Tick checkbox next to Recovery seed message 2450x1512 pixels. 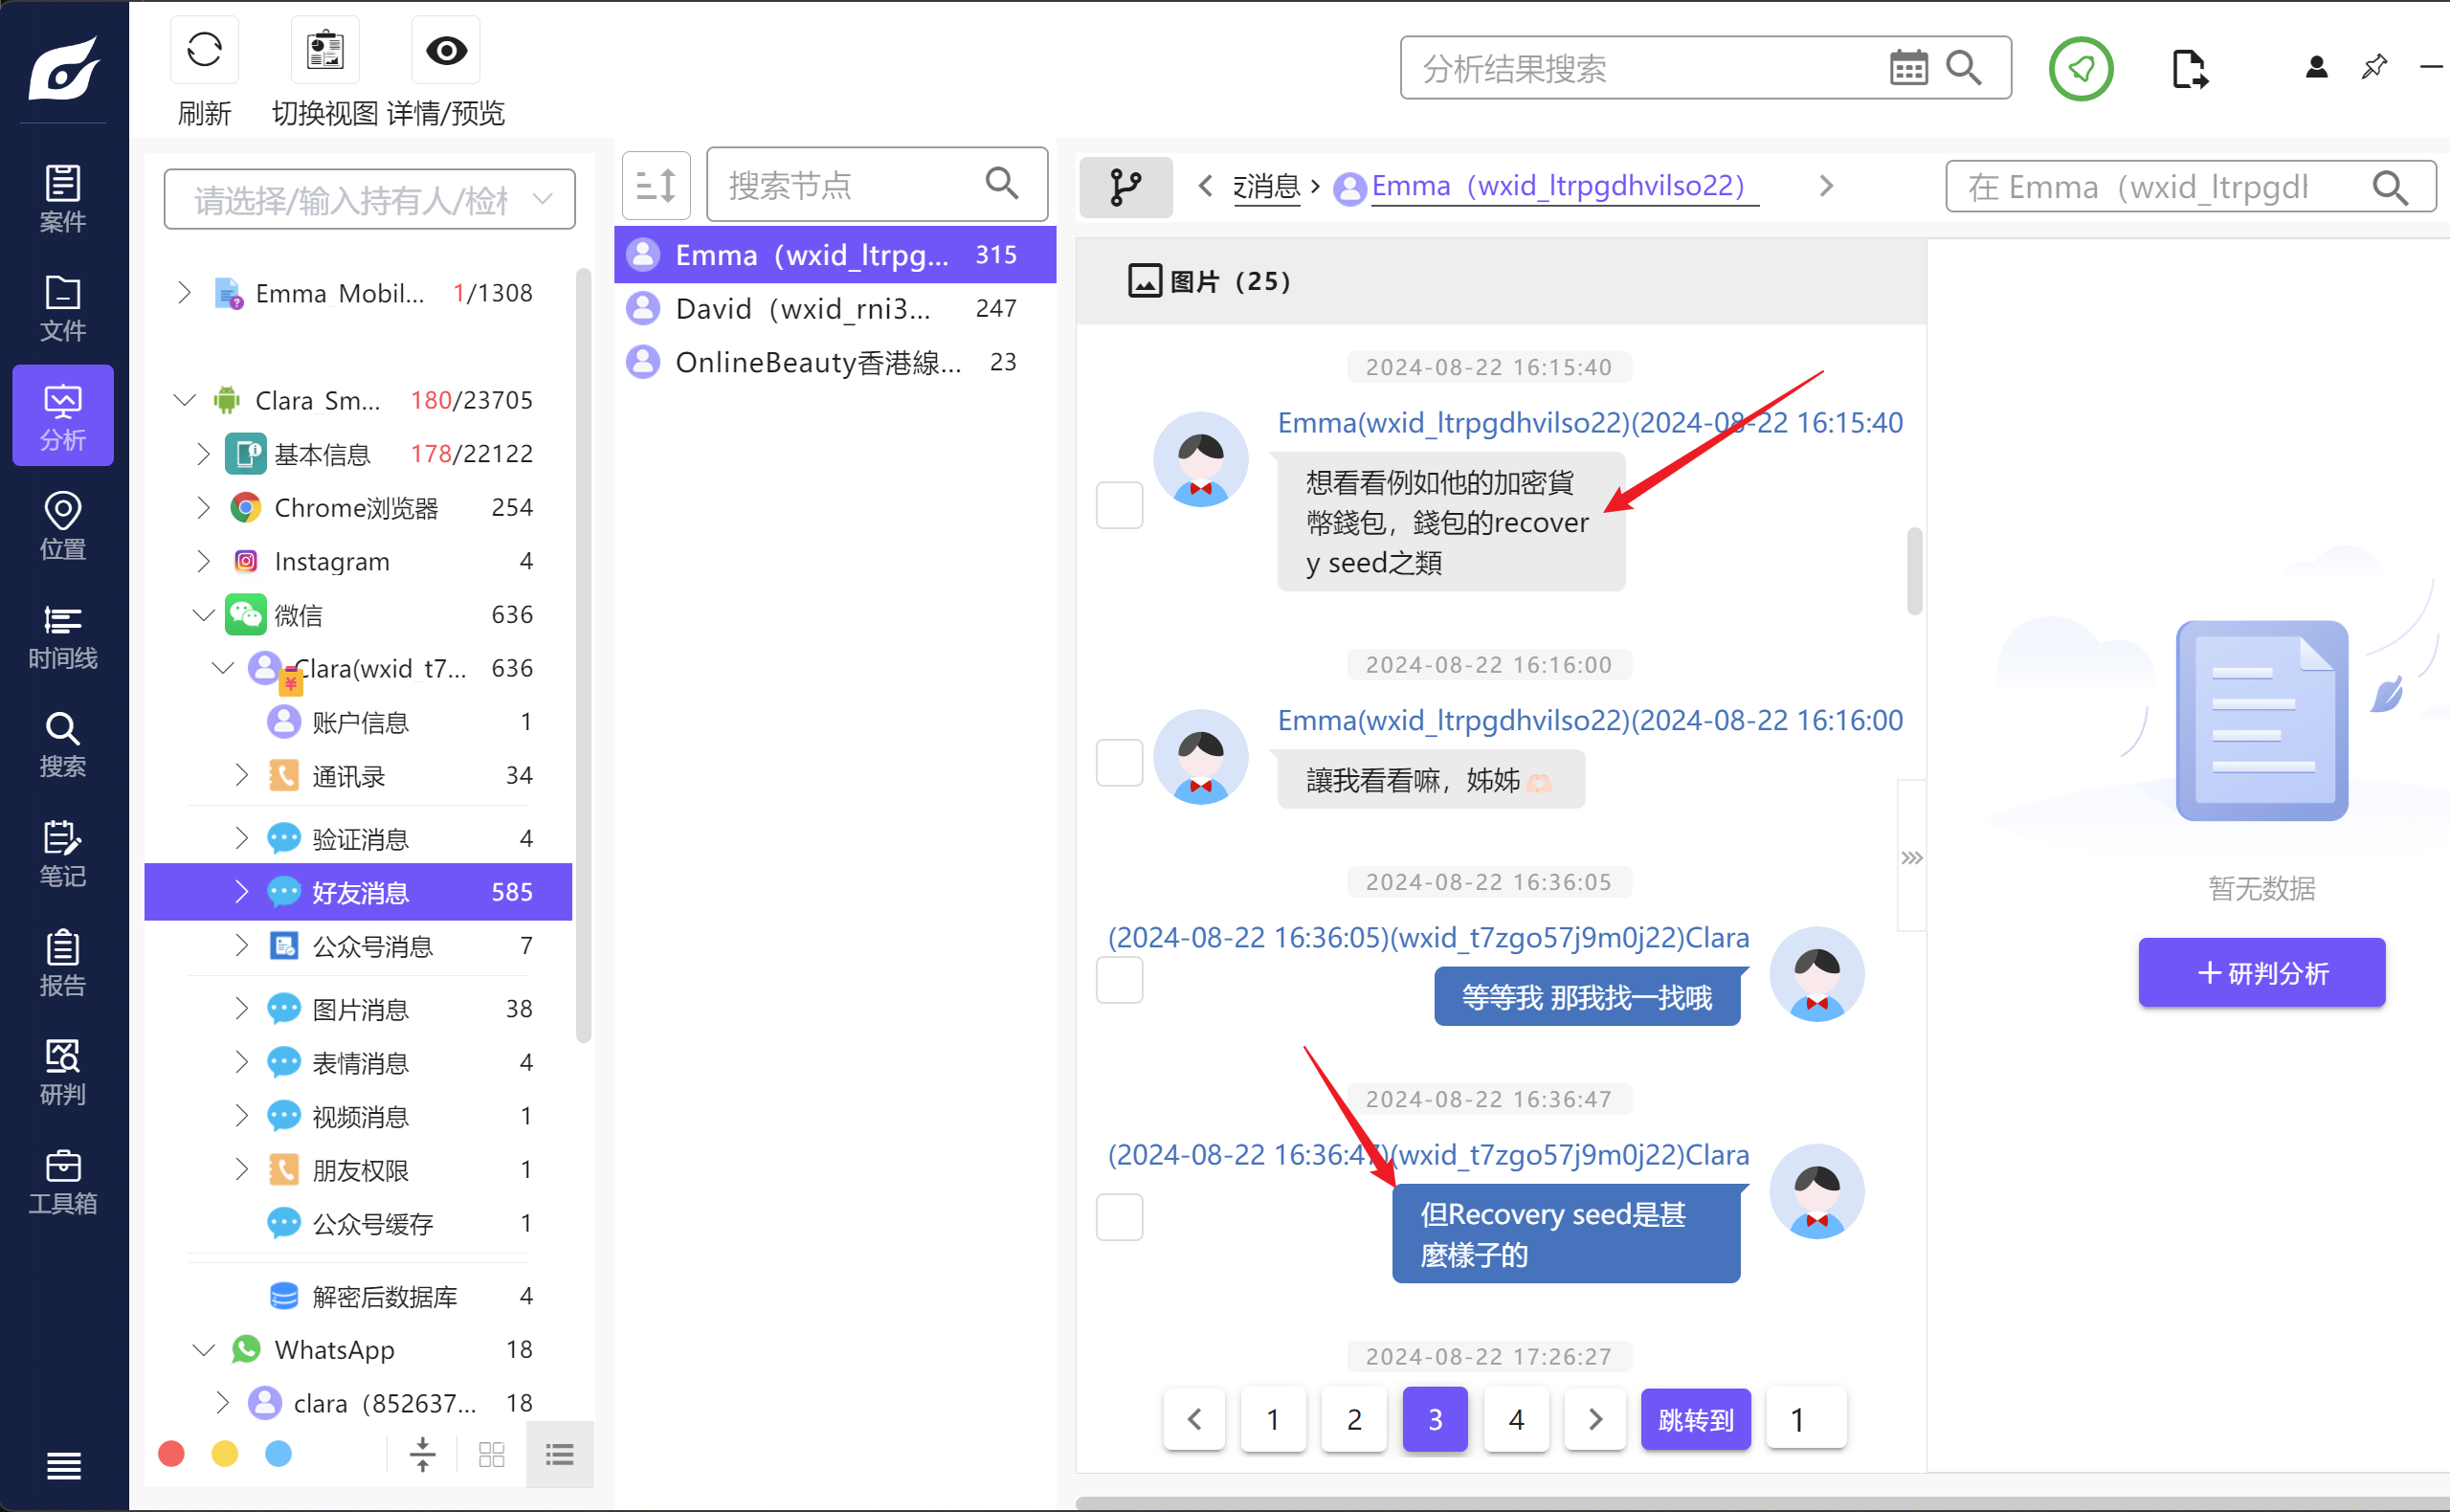pos(1119,1217)
